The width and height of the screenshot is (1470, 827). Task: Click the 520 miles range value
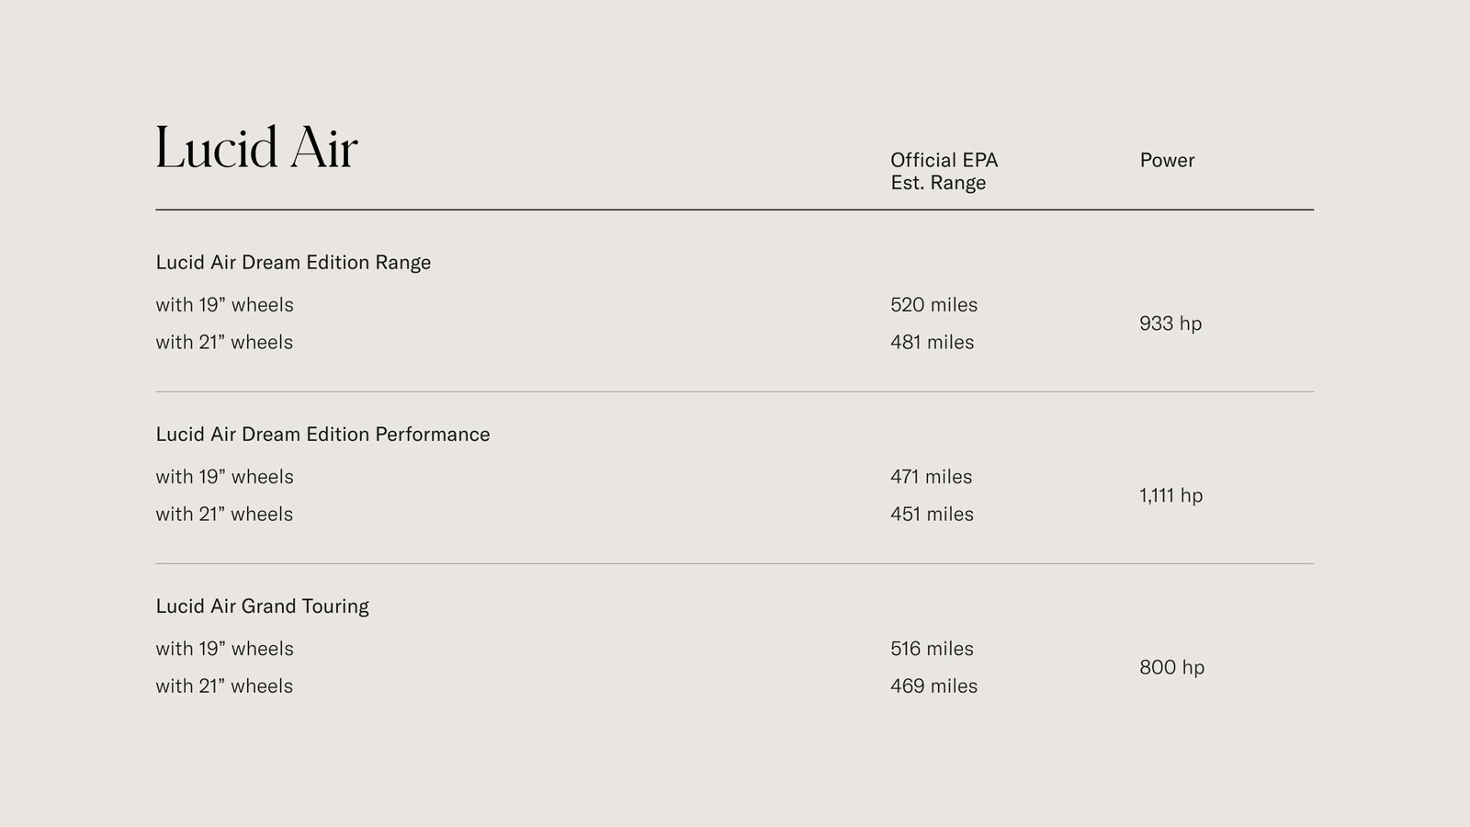pos(933,305)
